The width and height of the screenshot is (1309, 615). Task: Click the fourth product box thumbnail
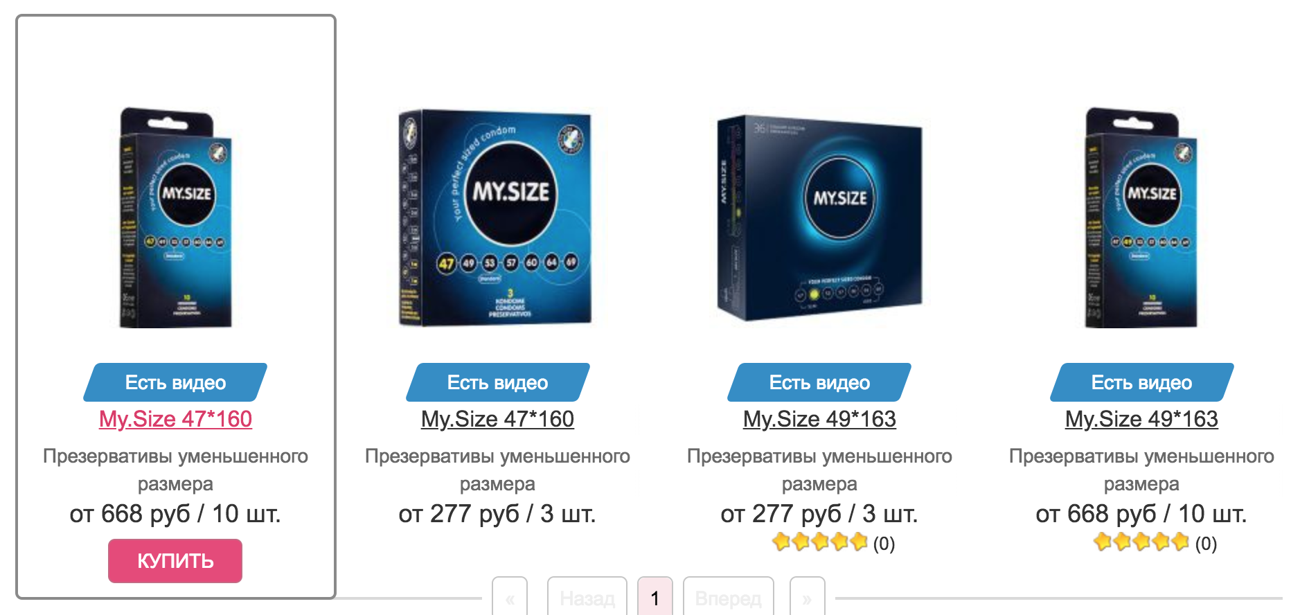(1141, 217)
